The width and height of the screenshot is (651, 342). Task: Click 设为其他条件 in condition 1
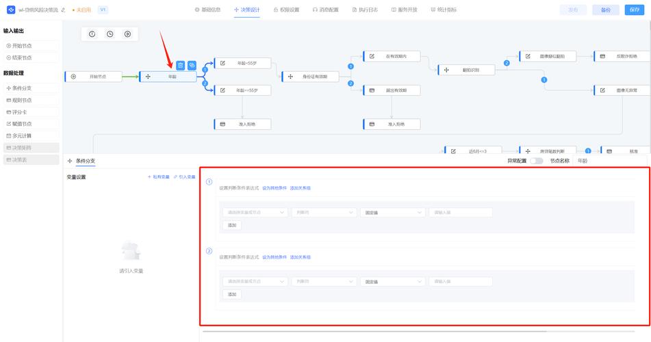(275, 188)
